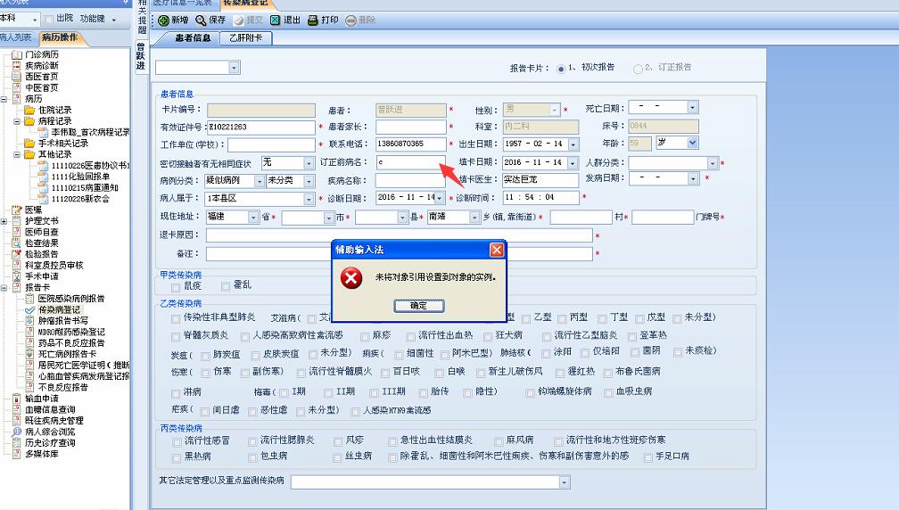Image resolution: width=899 pixels, height=510 pixels.
Task: Open 疾病诊断 tree item
Action: pyautogui.click(x=41, y=65)
